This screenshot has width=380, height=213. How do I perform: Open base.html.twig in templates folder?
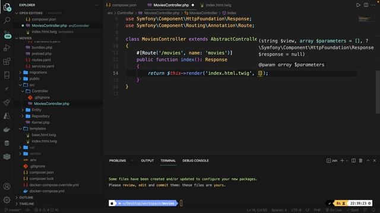(44, 135)
